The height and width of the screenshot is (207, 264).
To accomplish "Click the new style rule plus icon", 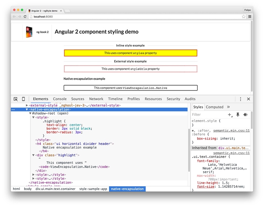I will click(229, 115).
